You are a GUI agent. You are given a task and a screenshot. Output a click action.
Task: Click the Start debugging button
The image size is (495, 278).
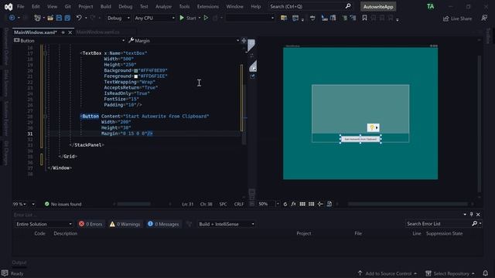pos(188,18)
